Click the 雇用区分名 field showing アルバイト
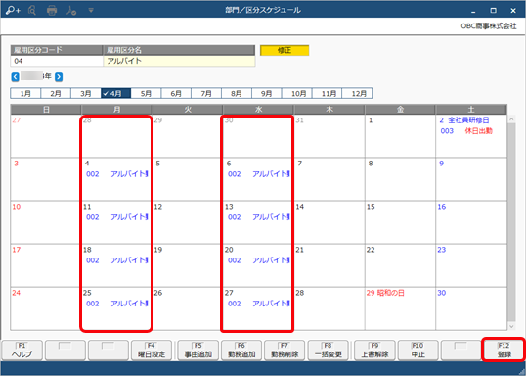The width and height of the screenshot is (526, 376). coord(179,61)
